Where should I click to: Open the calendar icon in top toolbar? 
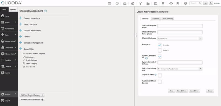click(x=109, y=3)
